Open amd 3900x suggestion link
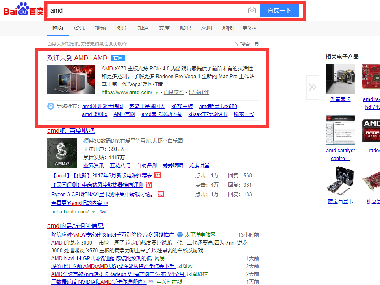This screenshot has width=380, height=285. (x=95, y=114)
